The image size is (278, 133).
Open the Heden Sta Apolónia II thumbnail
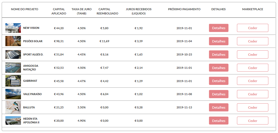point(13,121)
